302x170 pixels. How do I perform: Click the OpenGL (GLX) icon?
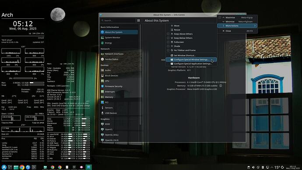(102, 140)
